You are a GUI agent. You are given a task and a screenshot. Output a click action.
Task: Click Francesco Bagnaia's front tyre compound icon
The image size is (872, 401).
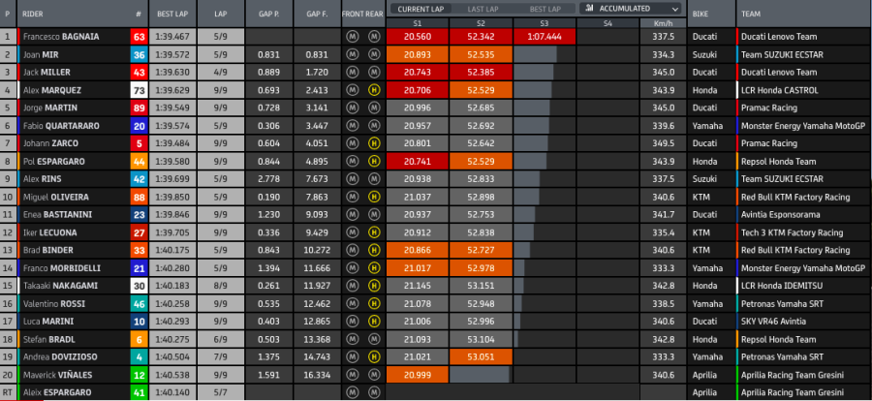pyautogui.click(x=353, y=37)
